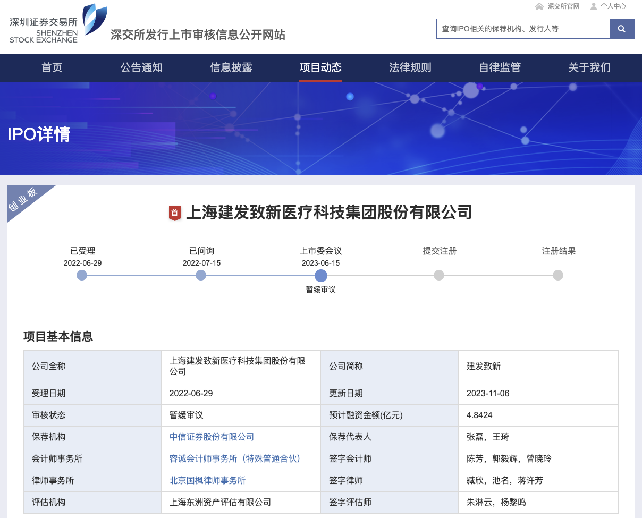This screenshot has width=642, height=518.
Task: Focus the IPO search input field
Action: [x=522, y=29]
